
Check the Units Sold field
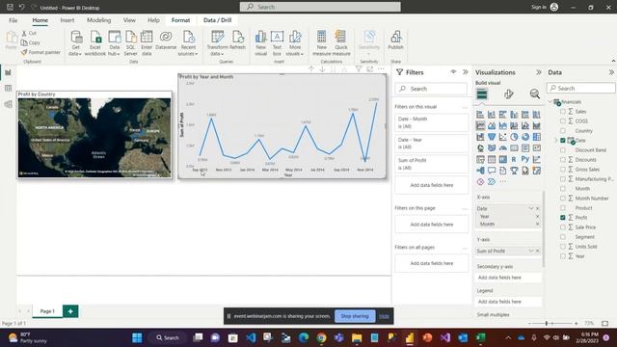(x=563, y=247)
